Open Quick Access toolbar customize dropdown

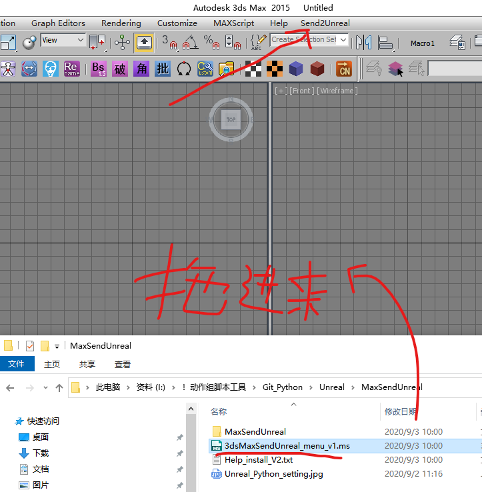point(57,347)
